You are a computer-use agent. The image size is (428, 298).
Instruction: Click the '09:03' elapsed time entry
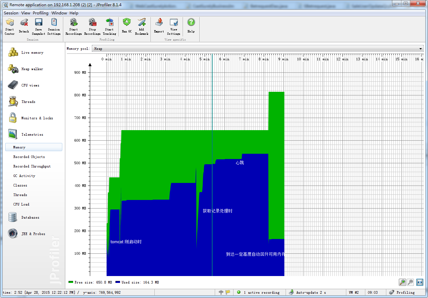coord(373,292)
